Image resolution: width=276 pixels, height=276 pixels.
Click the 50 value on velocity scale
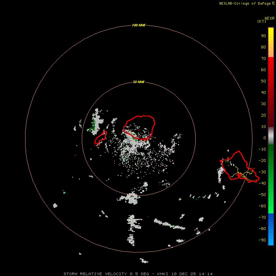[x=263, y=81]
